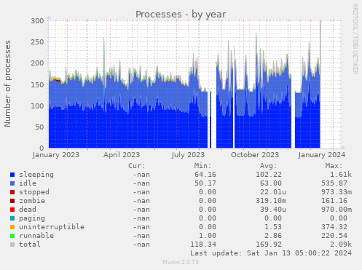Click uninterruptible max value 374.32
362x270 pixels.
334,227
